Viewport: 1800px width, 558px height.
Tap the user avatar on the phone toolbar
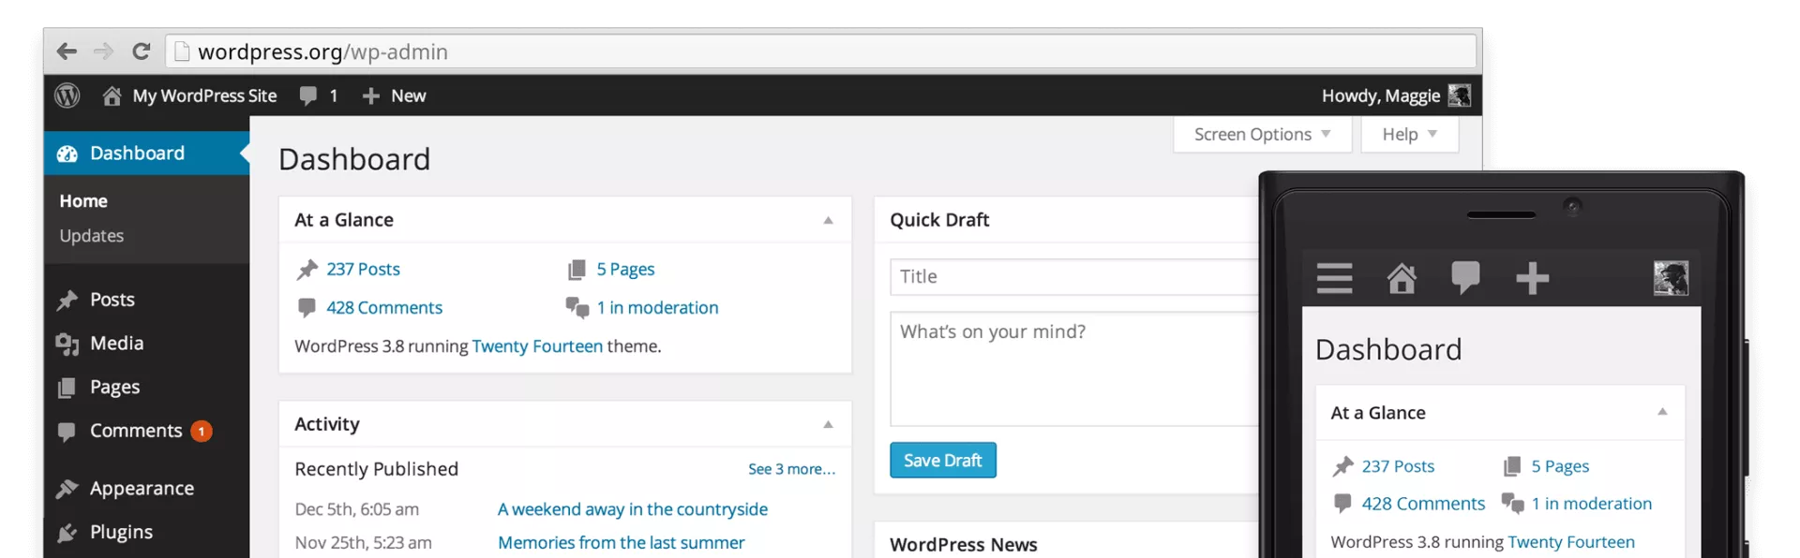(1671, 278)
